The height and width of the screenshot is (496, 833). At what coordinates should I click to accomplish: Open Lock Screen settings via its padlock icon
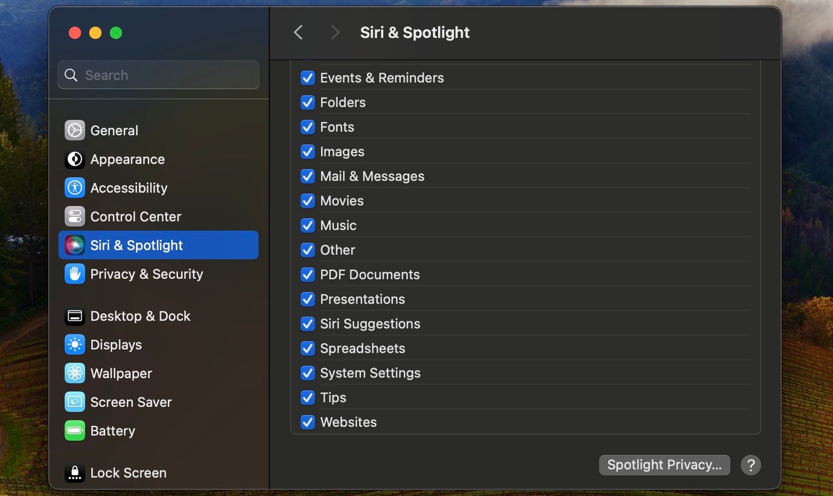click(x=74, y=472)
